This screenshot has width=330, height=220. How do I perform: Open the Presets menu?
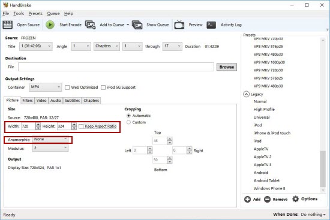point(35,13)
